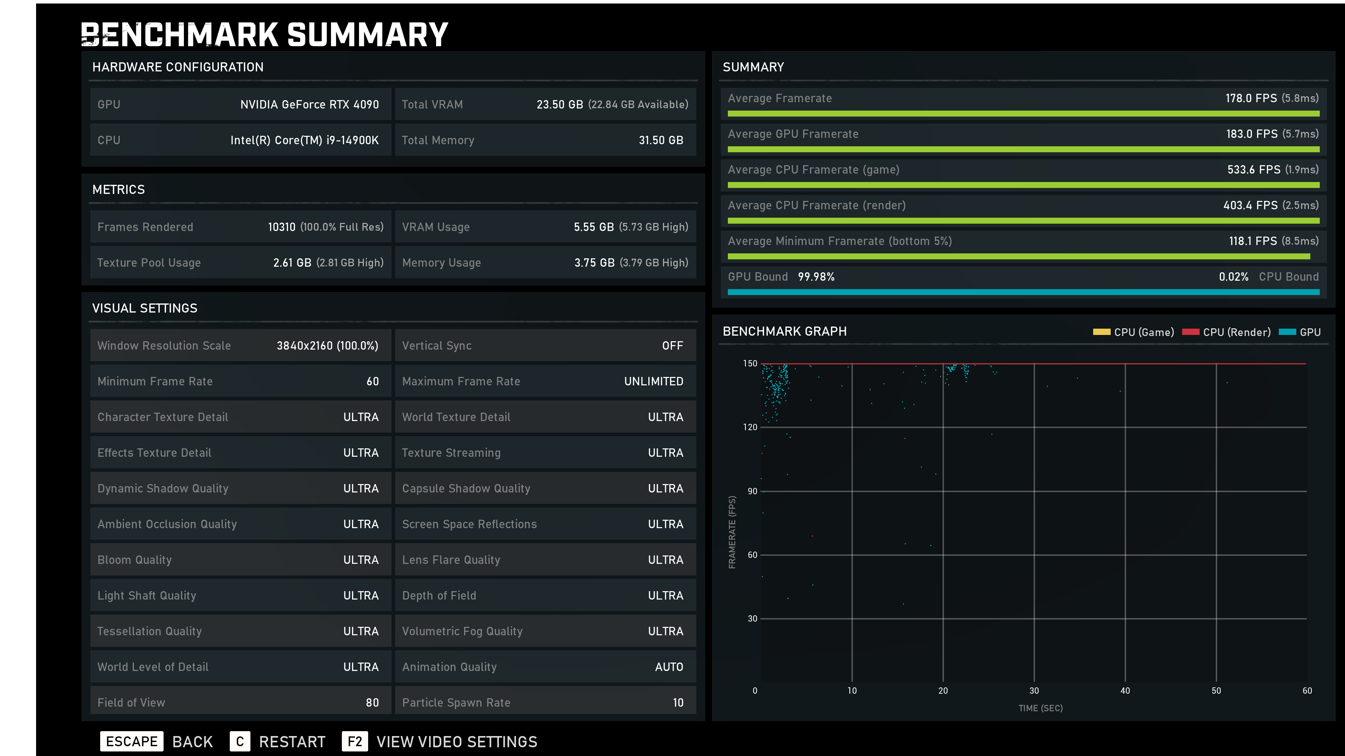Screen dimensions: 1345x756
Task: Select the Effects Texture Detail row
Action: (241, 453)
